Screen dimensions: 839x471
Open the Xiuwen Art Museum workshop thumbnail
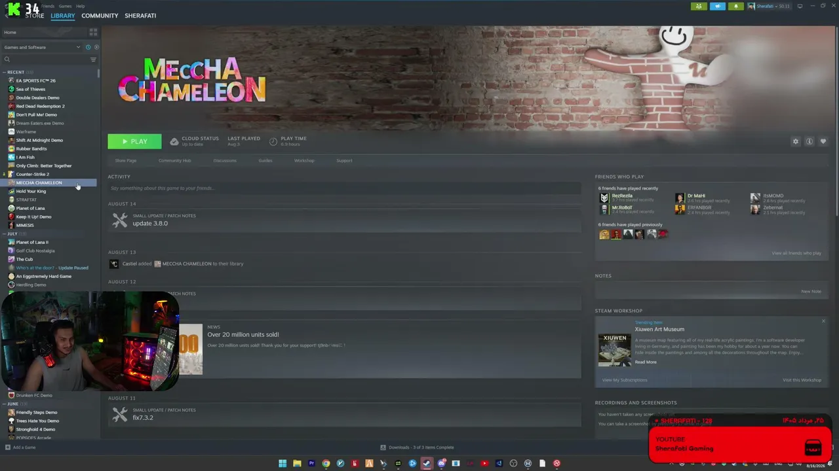[614, 350]
